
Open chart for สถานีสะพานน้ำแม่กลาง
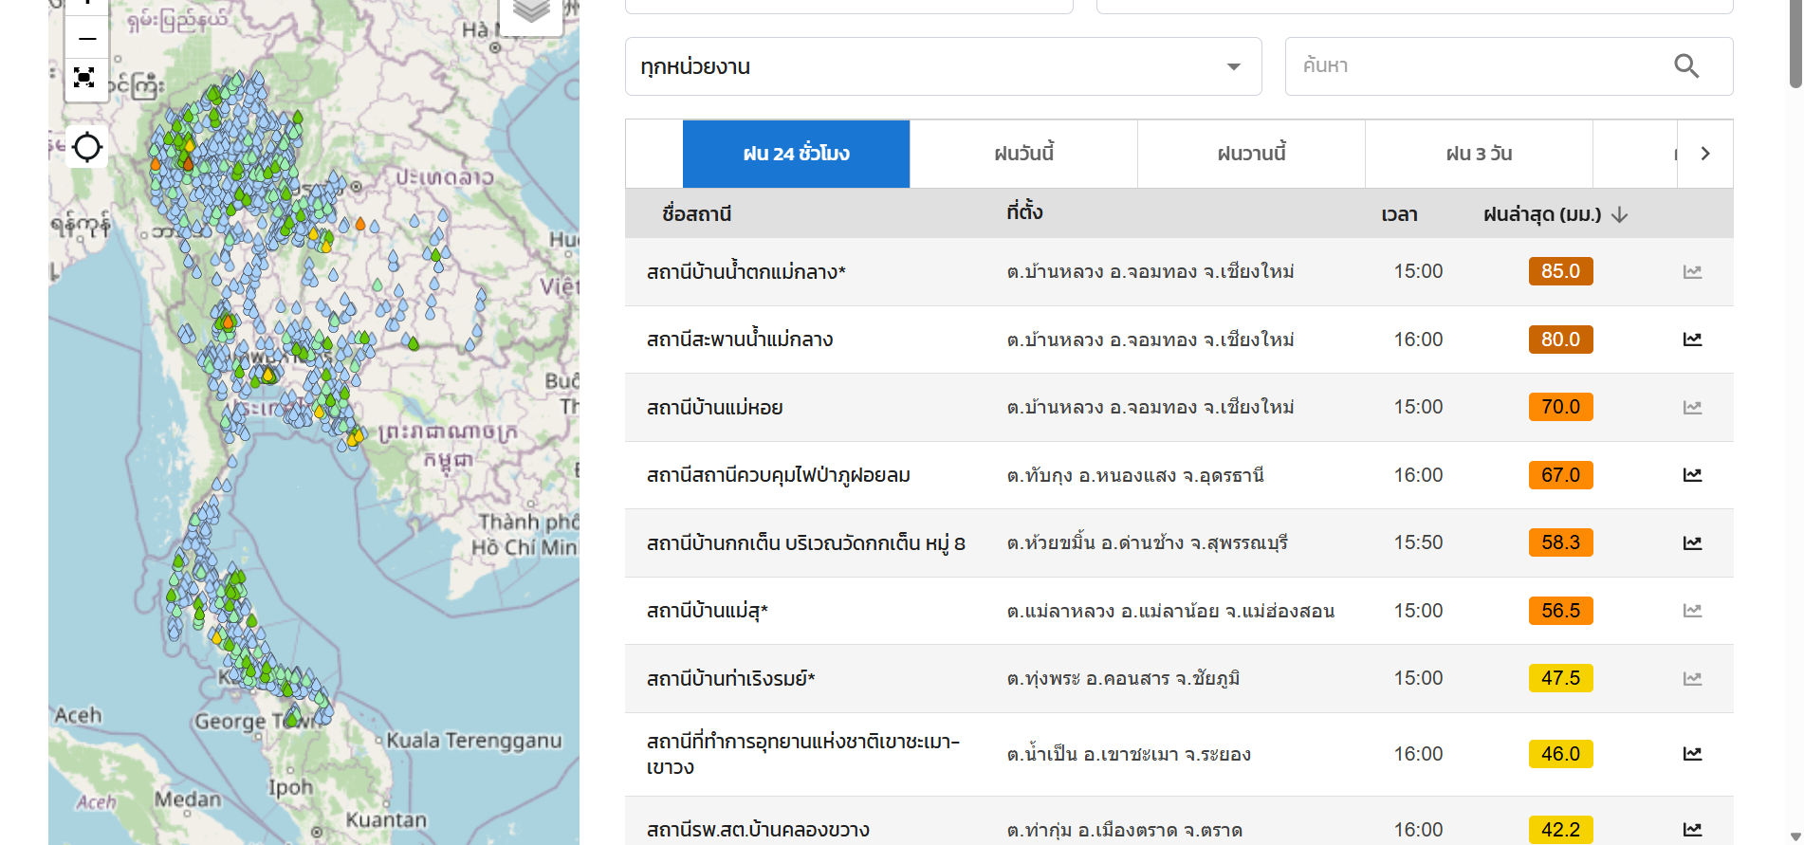(1692, 340)
